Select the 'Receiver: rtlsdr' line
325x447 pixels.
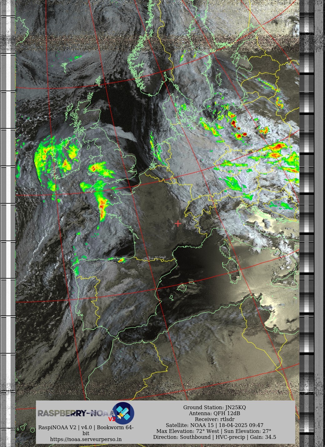pyautogui.click(x=214, y=419)
